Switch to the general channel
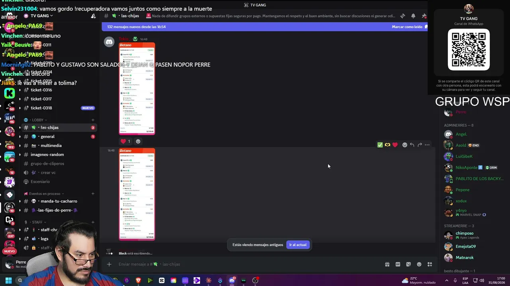The height and width of the screenshot is (286, 510). tap(59, 137)
